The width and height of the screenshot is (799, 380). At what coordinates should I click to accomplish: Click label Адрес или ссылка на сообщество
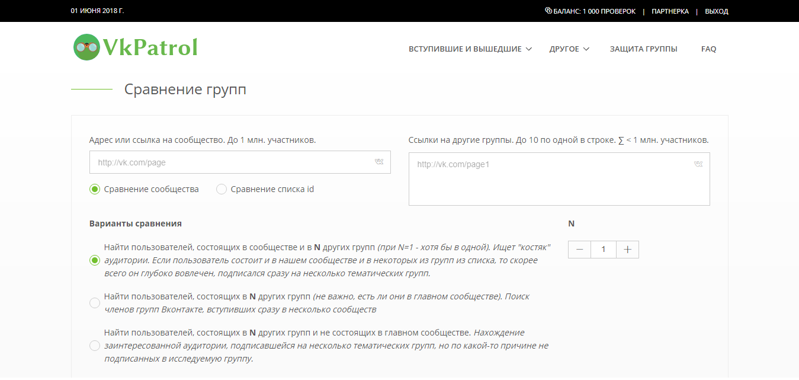click(203, 140)
